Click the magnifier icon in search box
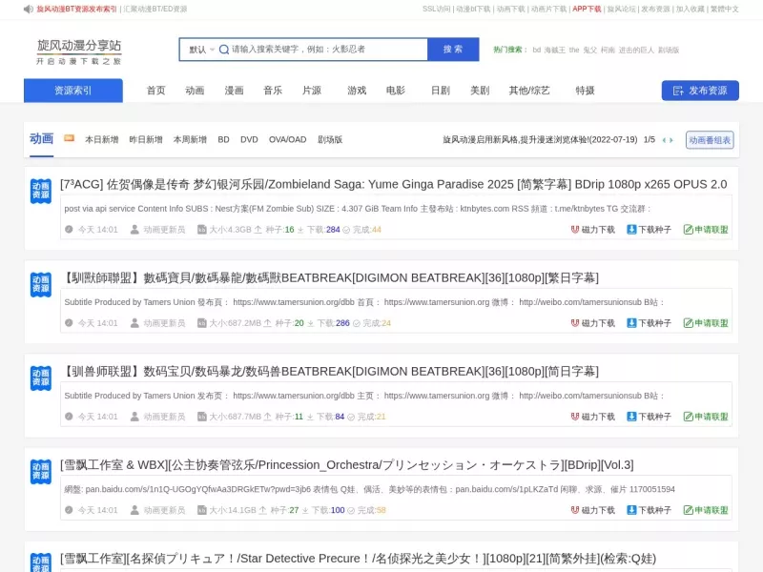The height and width of the screenshot is (572, 763). click(x=224, y=50)
